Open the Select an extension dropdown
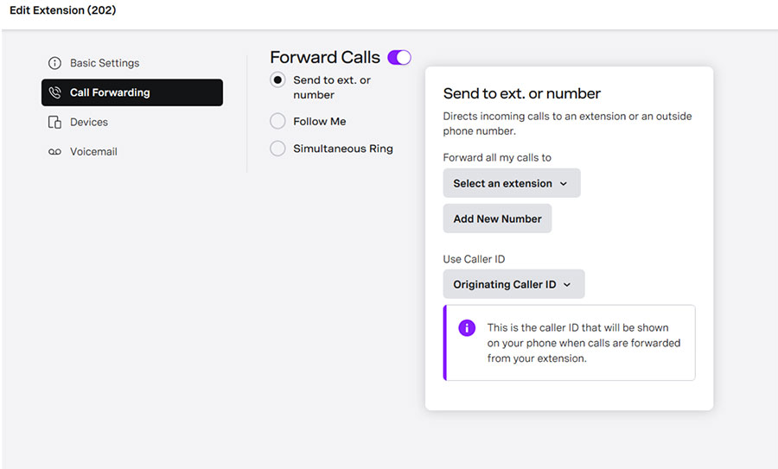Screen dimensions: 778x469 [x=512, y=183]
